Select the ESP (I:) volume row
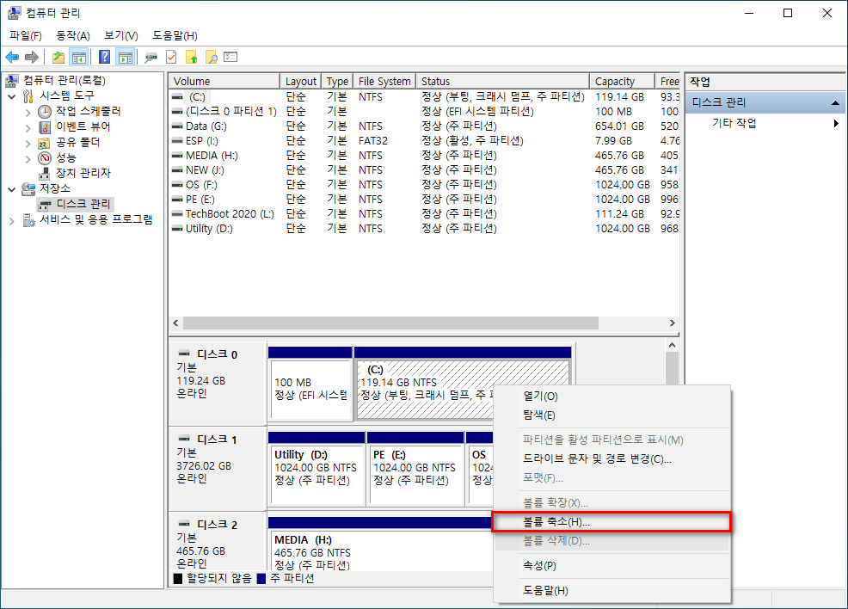848x609 pixels. tap(424, 140)
